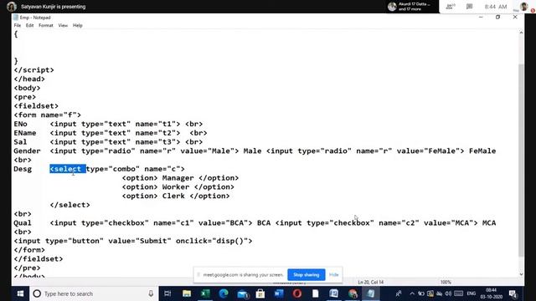Viewport: 536px width, 301px height.
Task: Switch to Chrome in the taskbar
Action: [353, 293]
